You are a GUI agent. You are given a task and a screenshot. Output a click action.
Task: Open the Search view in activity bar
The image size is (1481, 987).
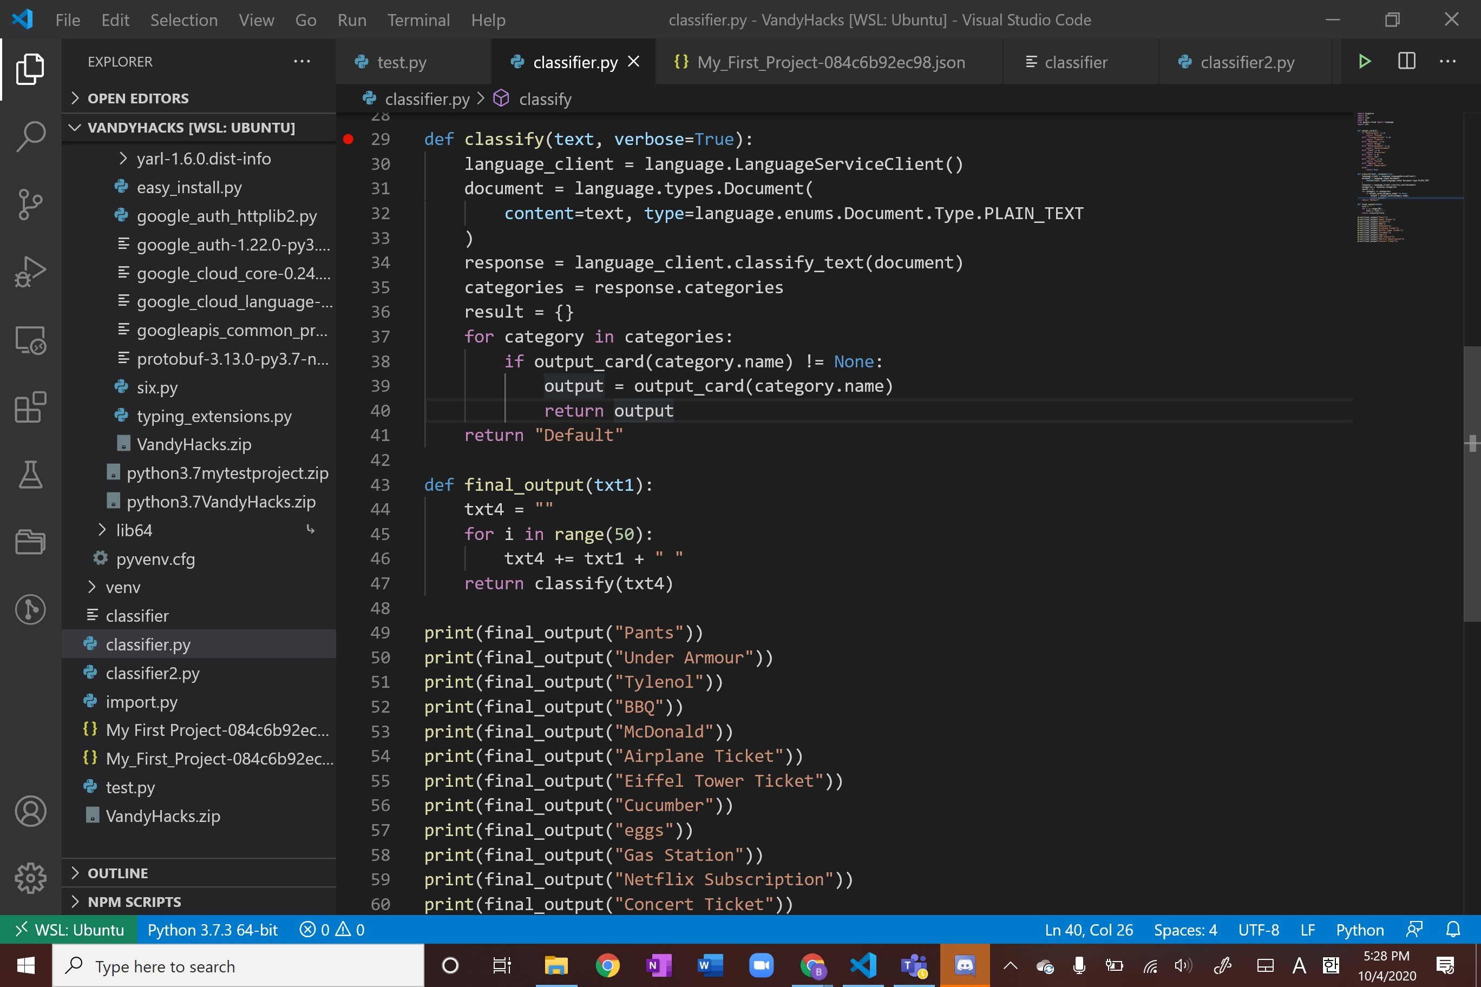(30, 136)
